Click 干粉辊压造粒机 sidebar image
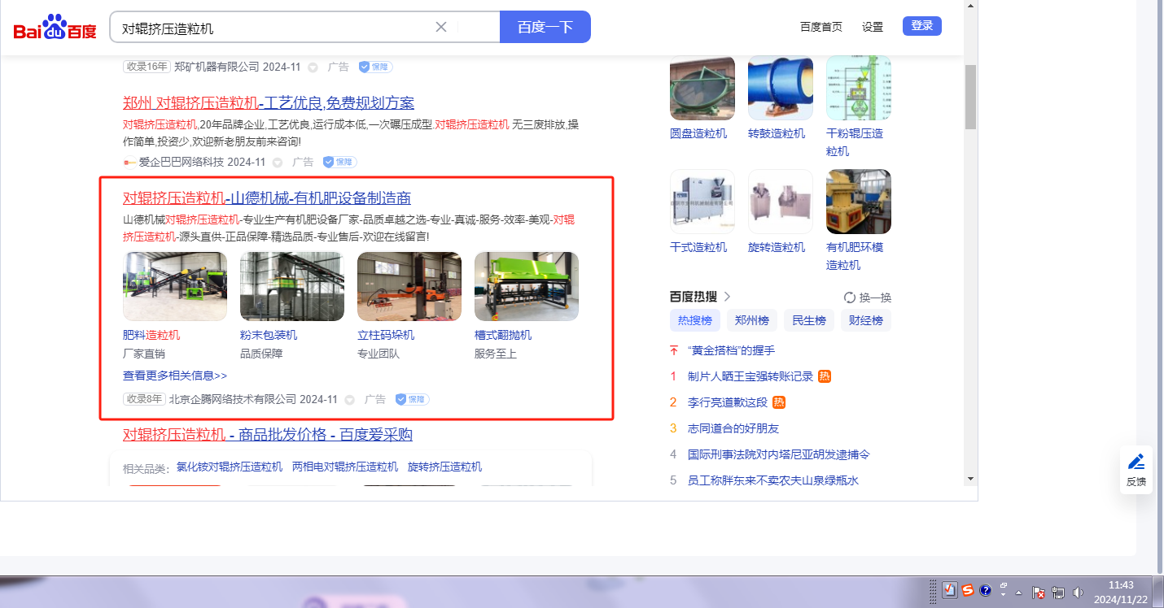1164x608 pixels. click(x=859, y=88)
